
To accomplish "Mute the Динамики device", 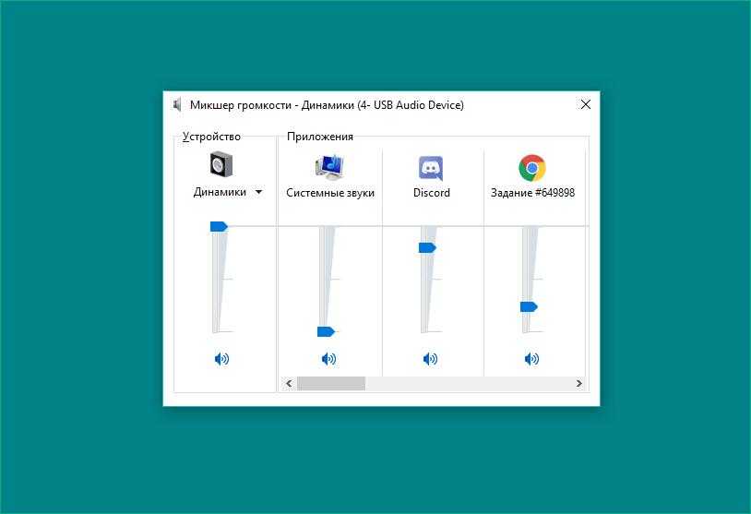I will coord(221,359).
